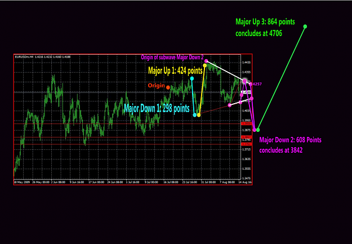
Task: Select magenta dot at lower white trendline start
Action: pyautogui.click(x=229, y=105)
